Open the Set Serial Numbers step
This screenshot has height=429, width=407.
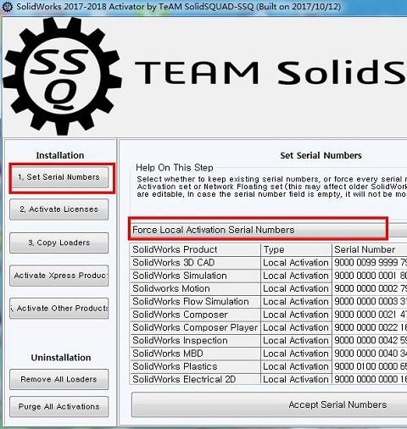(x=59, y=177)
